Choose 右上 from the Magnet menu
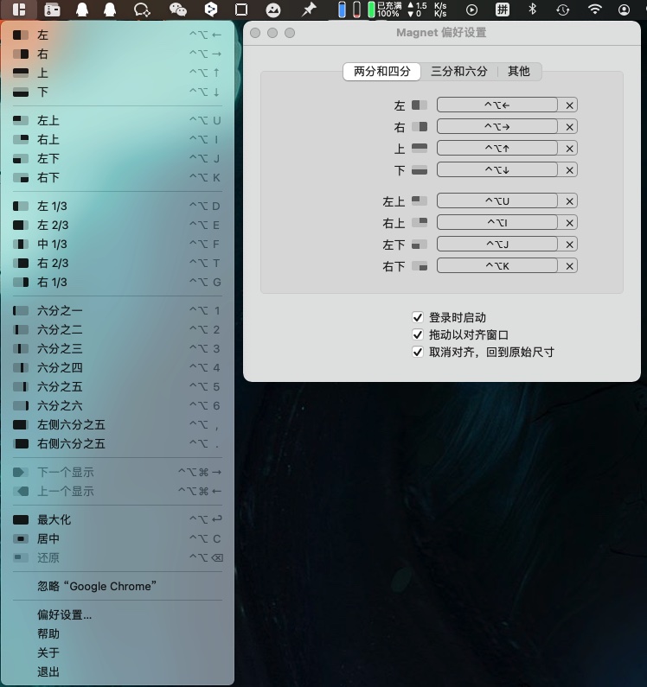Viewport: 647px width, 687px height. [117, 139]
